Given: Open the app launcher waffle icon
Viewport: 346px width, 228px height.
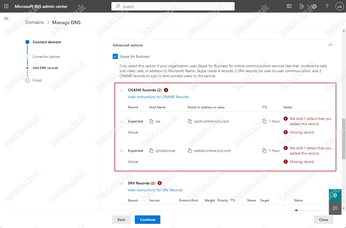Looking at the screenshot, I should pos(6,6).
